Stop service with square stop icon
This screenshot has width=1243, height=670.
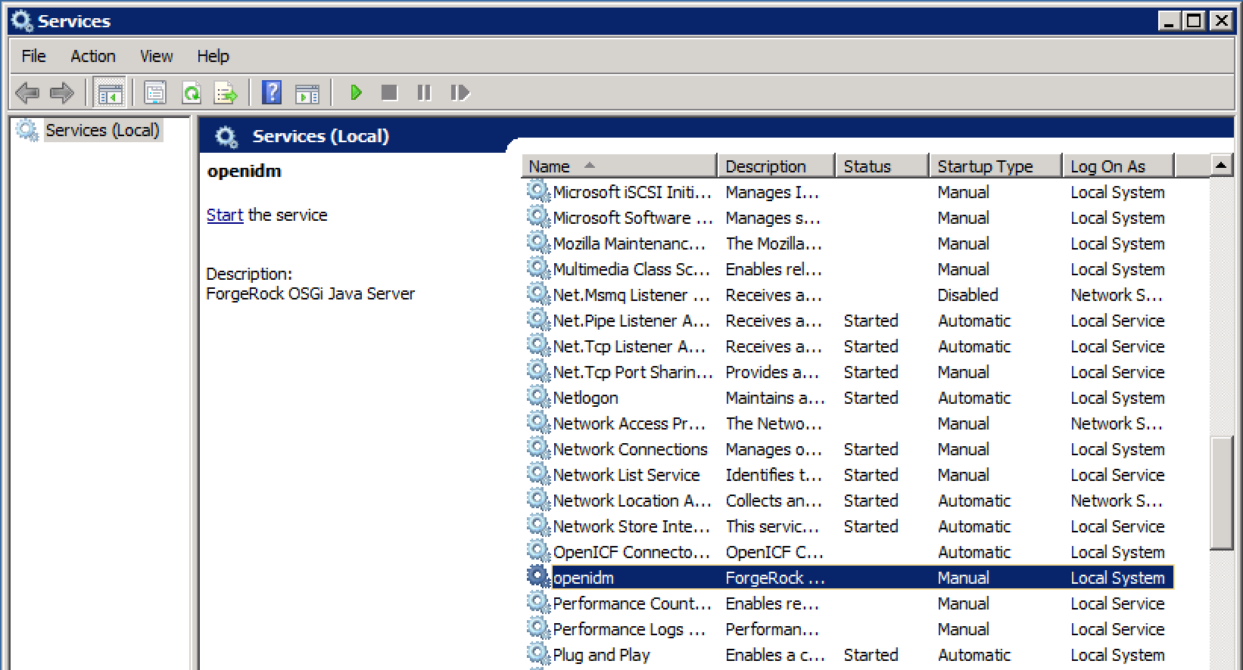pos(389,93)
